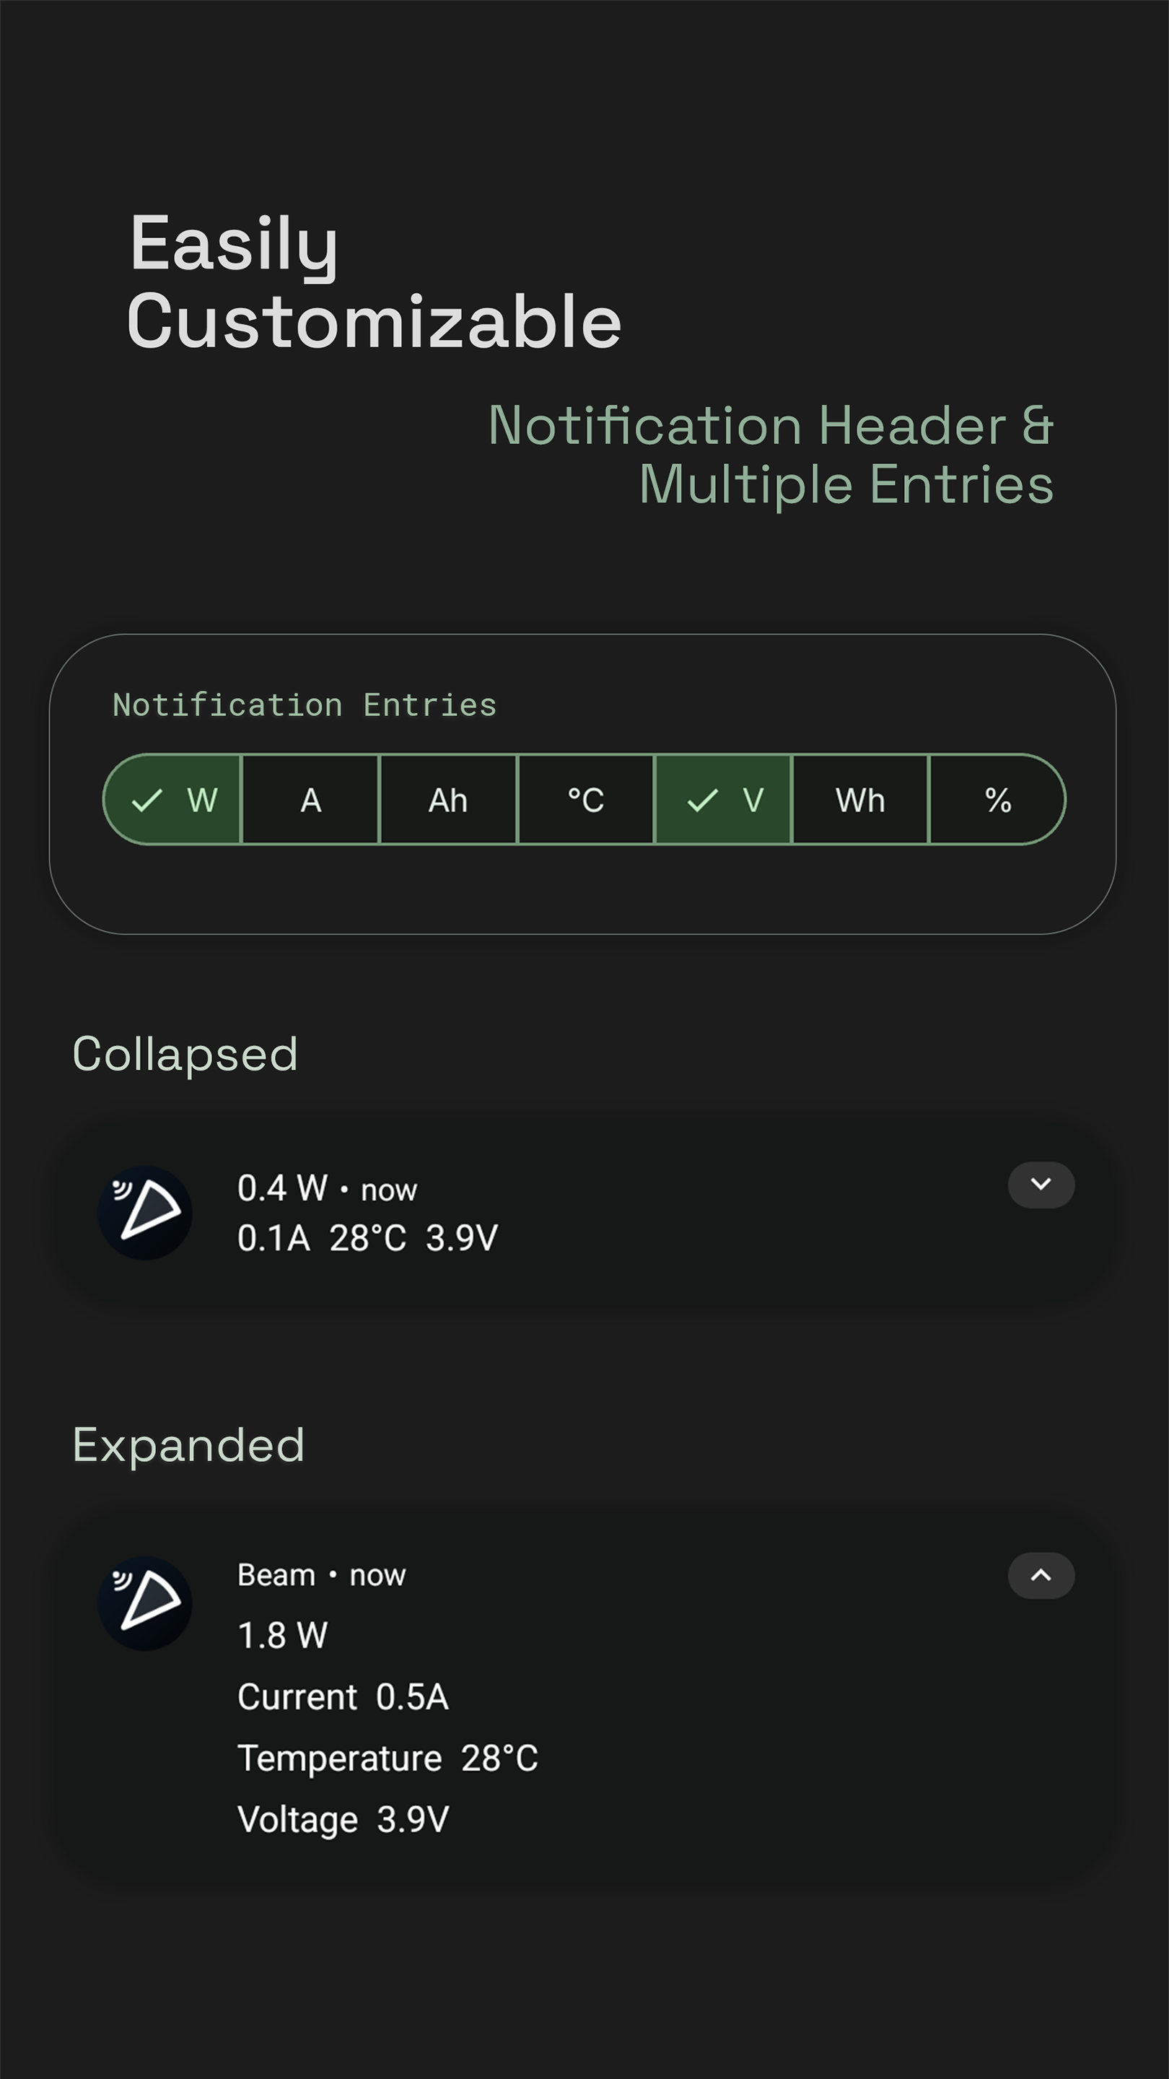
Task: Enable the °C notification entry chip
Action: (x=586, y=800)
